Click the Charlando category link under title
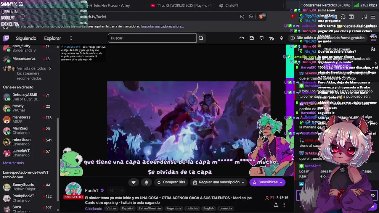This screenshot has height=213, width=379. point(94,209)
